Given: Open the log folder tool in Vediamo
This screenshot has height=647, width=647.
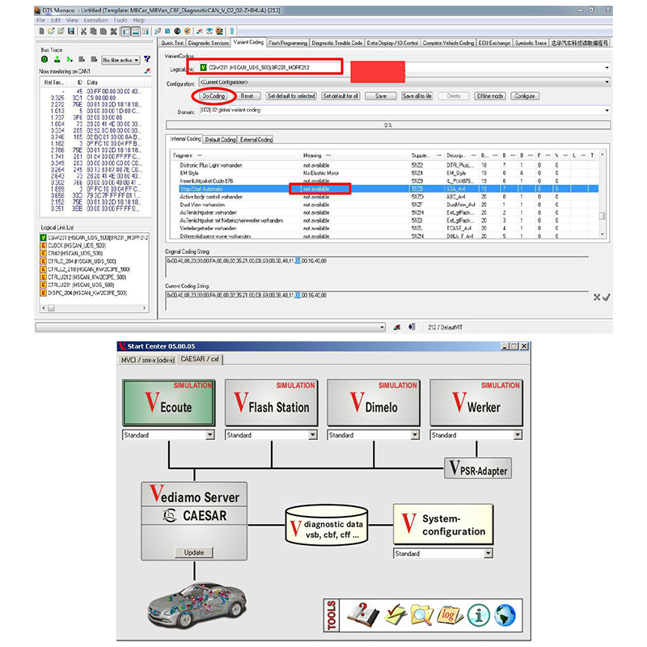Looking at the screenshot, I should coord(450,615).
